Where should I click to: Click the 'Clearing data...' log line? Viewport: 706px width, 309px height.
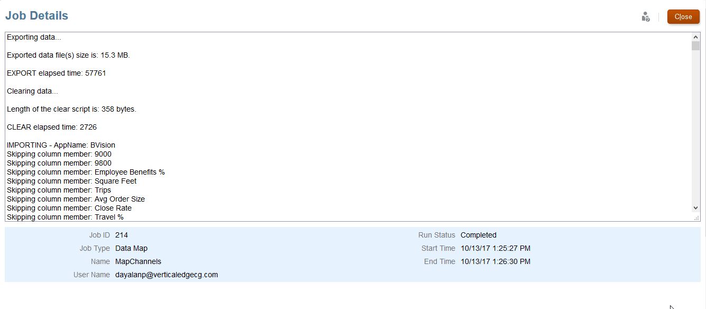(32, 92)
